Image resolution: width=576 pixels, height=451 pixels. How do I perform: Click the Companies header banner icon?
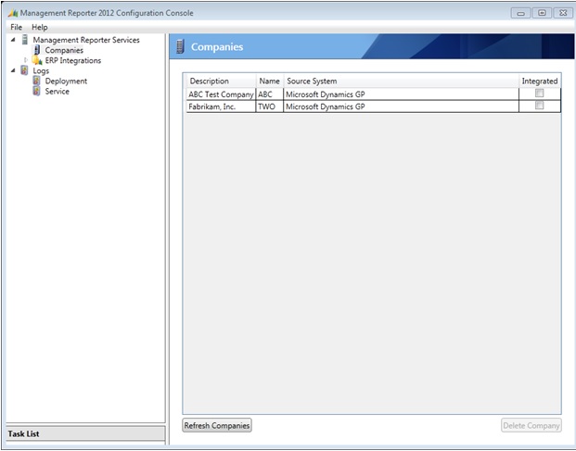pos(180,46)
